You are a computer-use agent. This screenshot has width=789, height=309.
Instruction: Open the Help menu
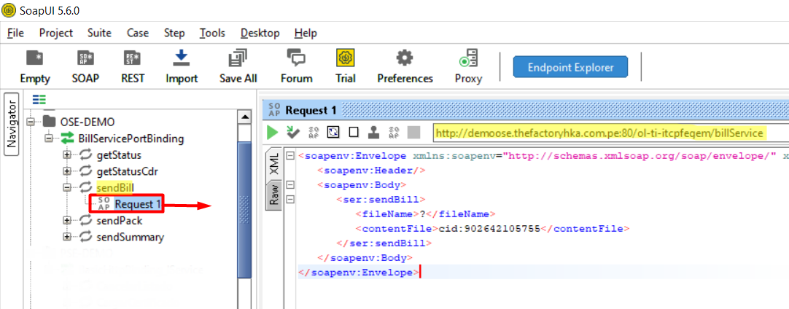coord(306,34)
